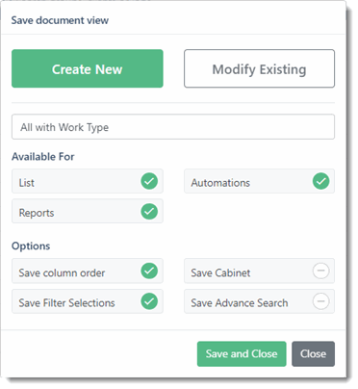Focus the view name field 'All with Work Type'
The height and width of the screenshot is (389, 358).
(x=173, y=127)
